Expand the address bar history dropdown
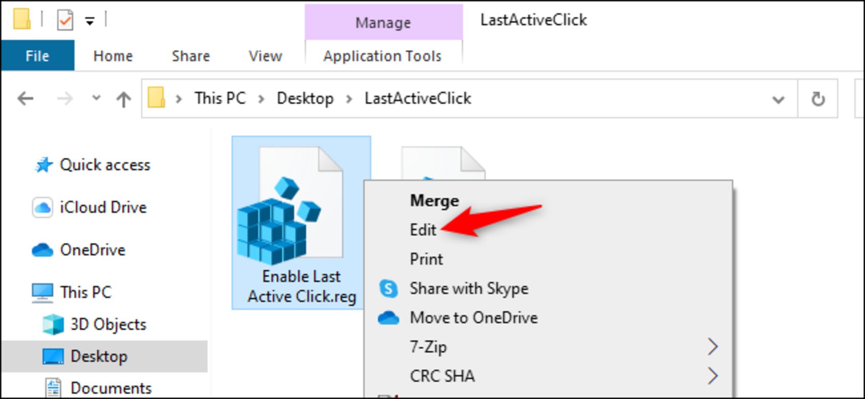Image resolution: width=865 pixels, height=399 pixels. pyautogui.click(x=778, y=99)
